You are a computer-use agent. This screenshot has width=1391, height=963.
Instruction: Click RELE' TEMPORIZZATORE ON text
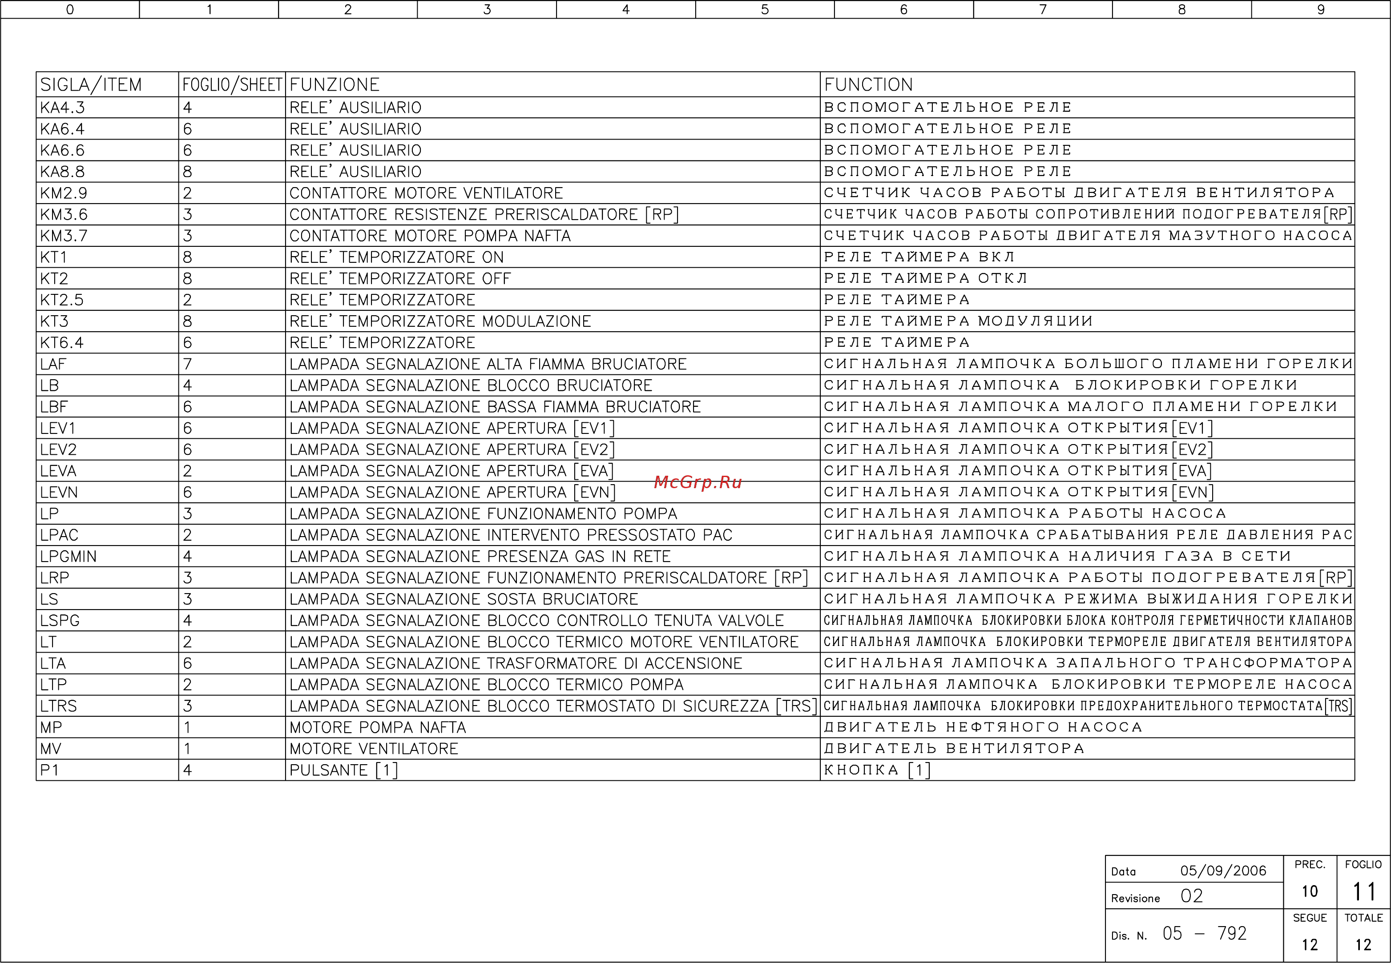point(397,257)
